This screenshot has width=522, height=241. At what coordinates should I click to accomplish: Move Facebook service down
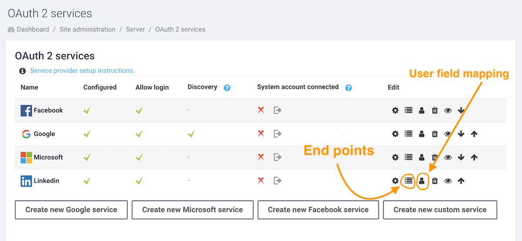(461, 110)
